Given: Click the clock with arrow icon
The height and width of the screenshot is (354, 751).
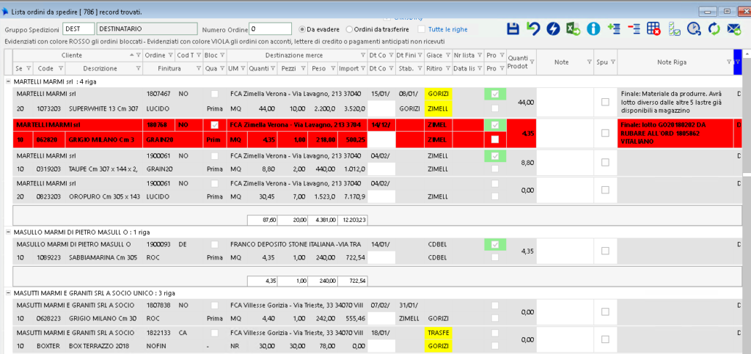Looking at the screenshot, I should 694,29.
